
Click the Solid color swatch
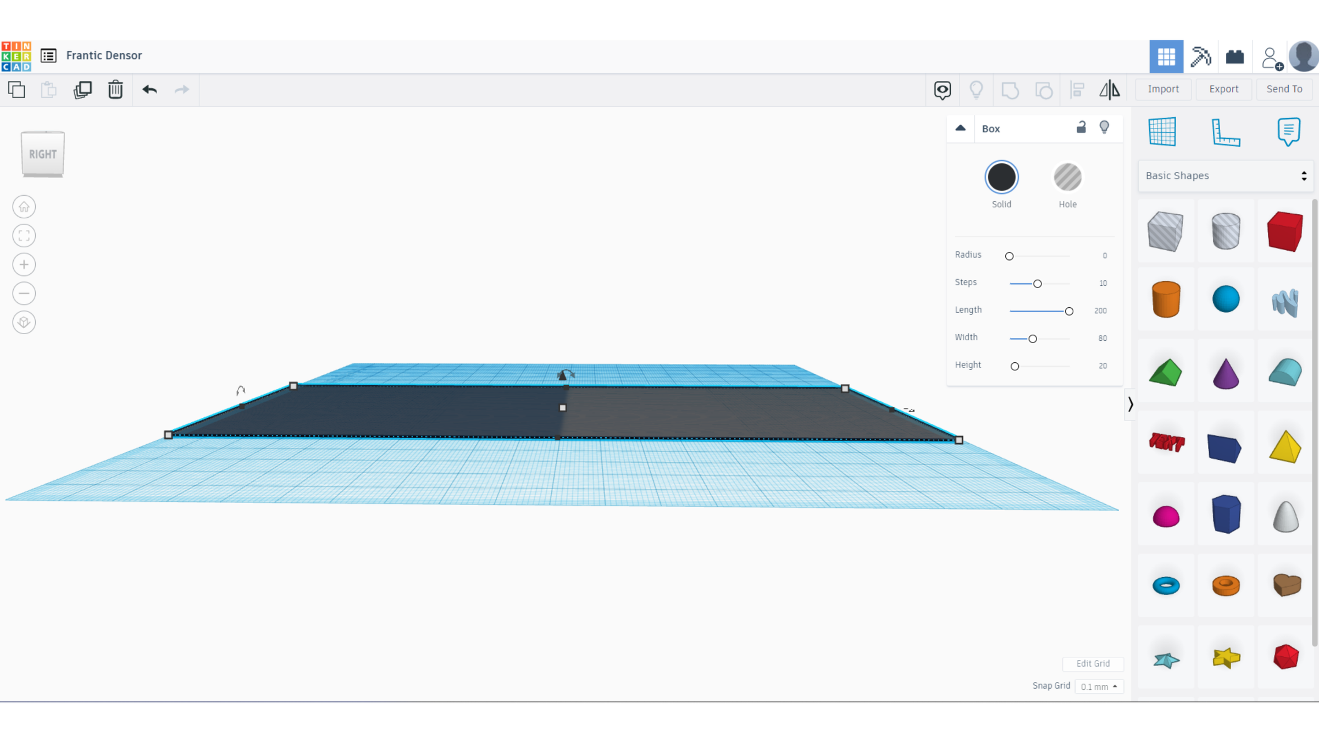click(x=1001, y=178)
